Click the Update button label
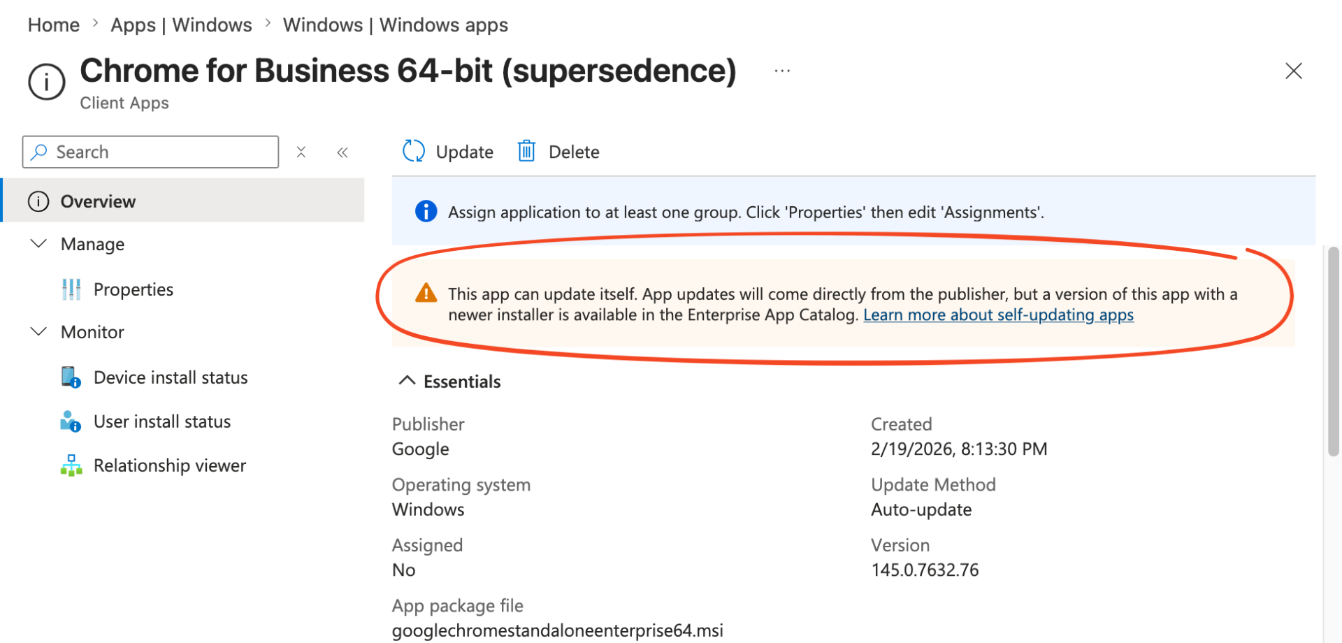 pos(464,152)
